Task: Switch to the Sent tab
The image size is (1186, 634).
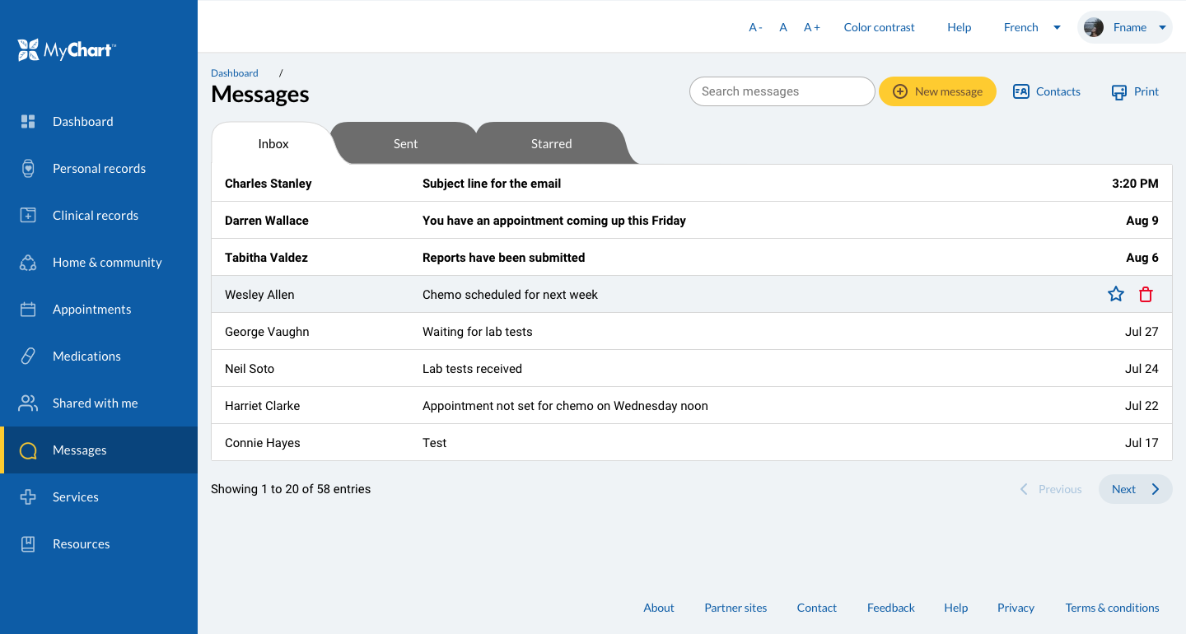Action: click(x=405, y=144)
